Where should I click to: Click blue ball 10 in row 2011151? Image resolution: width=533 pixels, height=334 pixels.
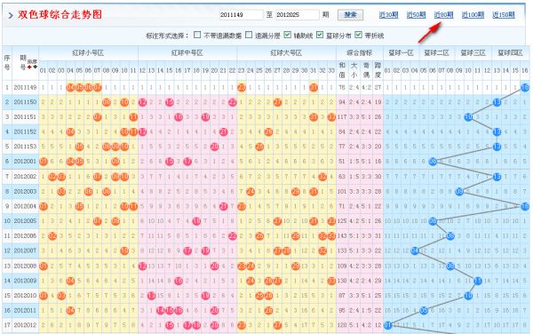point(469,117)
